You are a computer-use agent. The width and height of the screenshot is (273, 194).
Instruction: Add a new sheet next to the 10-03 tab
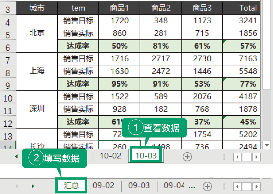pyautogui.click(x=187, y=156)
